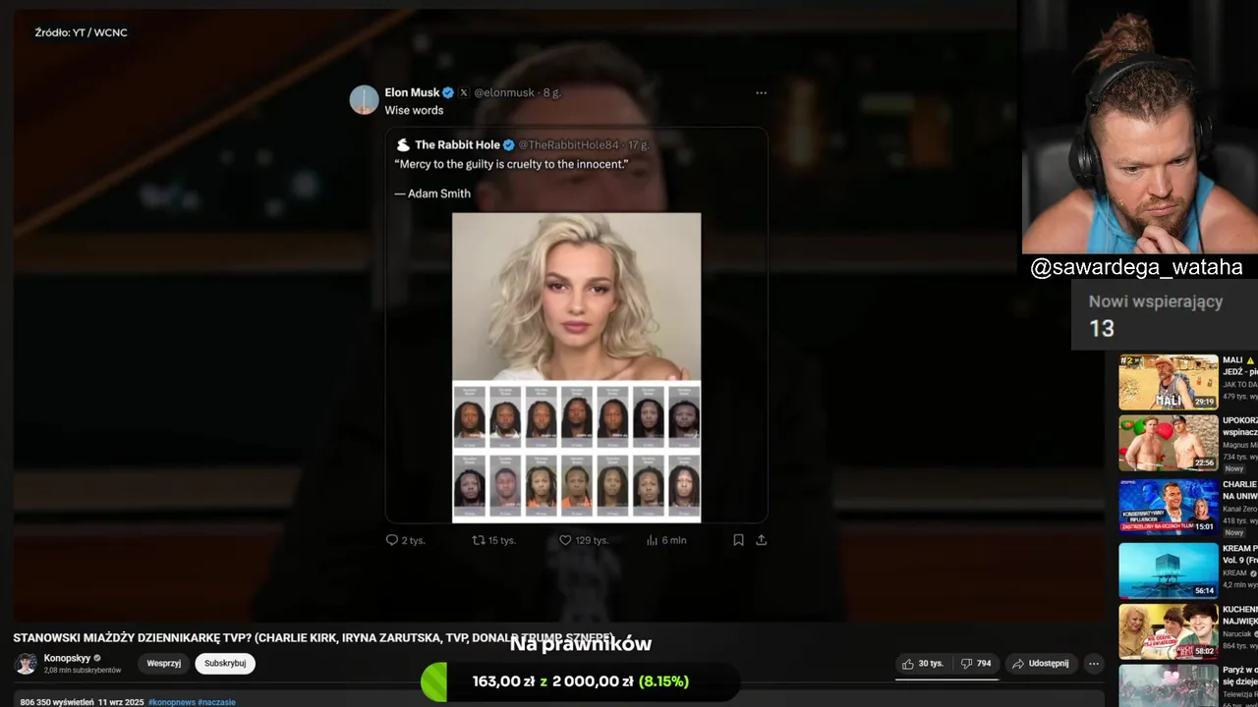Click the bookmark icon under the tweet
Image resolution: width=1258 pixels, height=707 pixels.
(x=738, y=540)
